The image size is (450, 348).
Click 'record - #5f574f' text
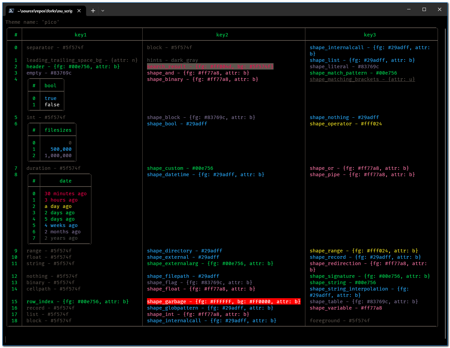[x=51, y=308]
